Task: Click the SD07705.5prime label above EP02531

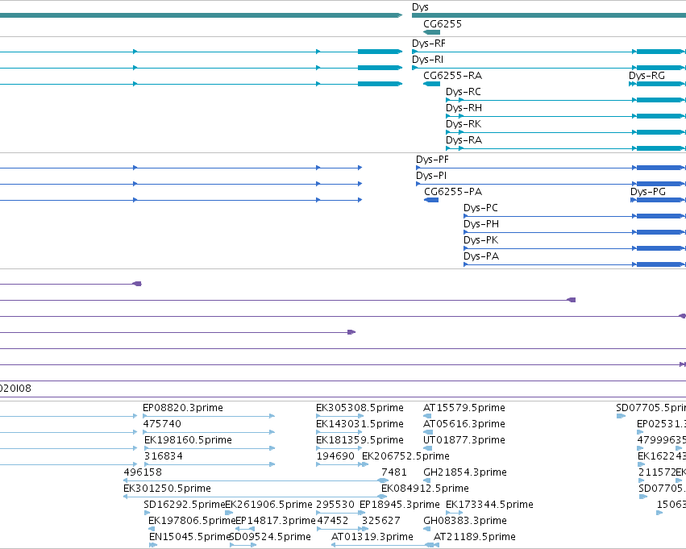Action: tap(651, 408)
